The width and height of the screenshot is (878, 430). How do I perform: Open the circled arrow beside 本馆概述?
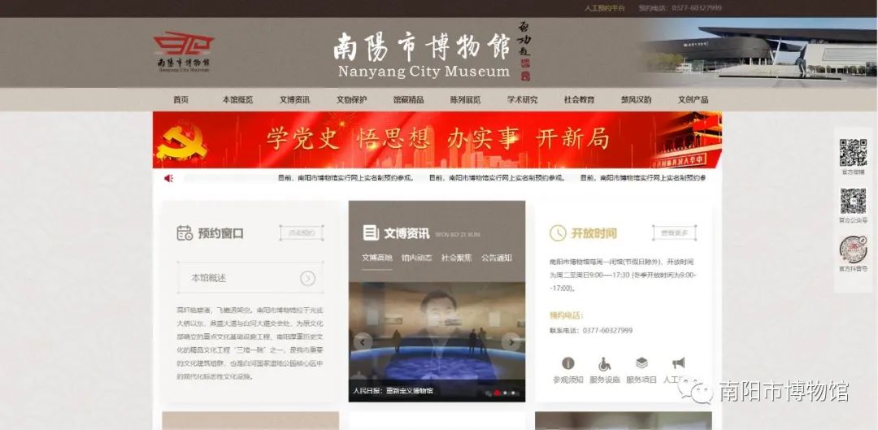[x=307, y=278]
